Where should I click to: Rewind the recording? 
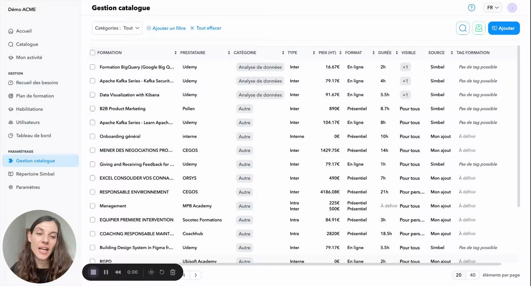[118, 272]
